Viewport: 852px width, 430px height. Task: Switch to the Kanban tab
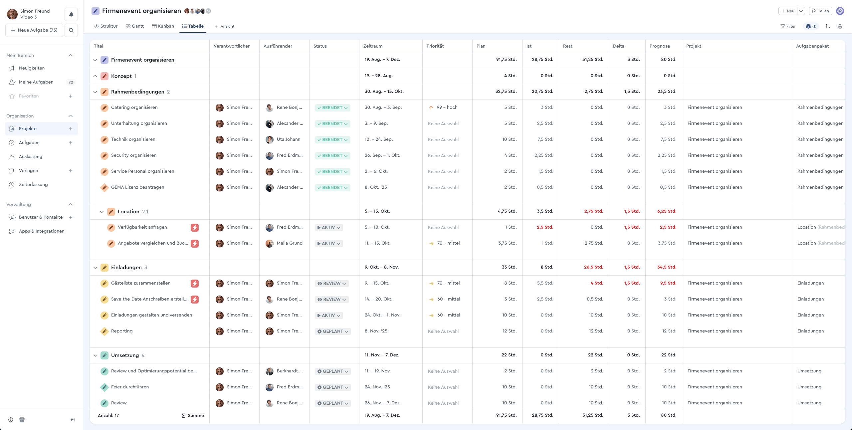coord(163,26)
